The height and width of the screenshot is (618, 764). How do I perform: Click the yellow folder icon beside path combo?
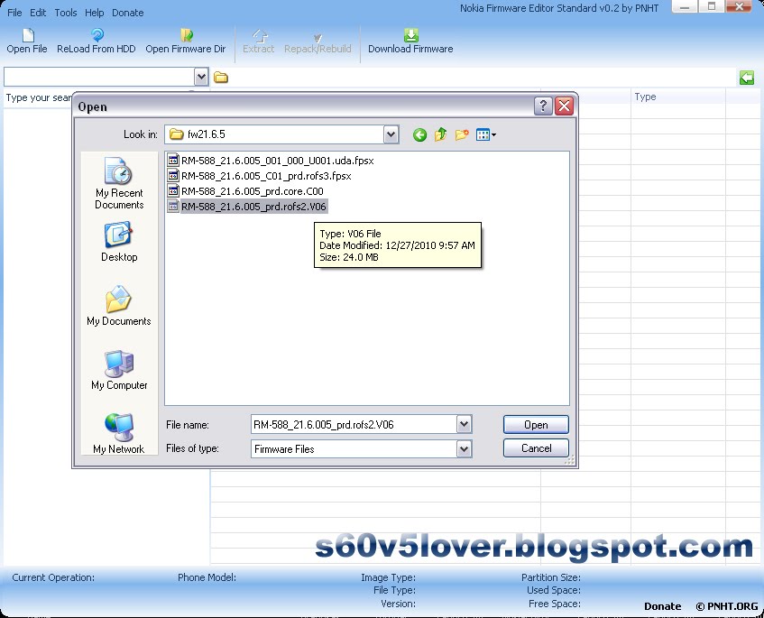[221, 77]
